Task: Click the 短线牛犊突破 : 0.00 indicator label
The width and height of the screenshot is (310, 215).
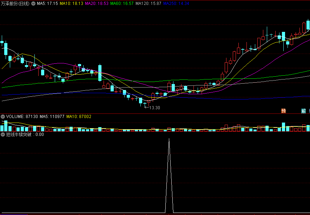Action: tap(25, 135)
